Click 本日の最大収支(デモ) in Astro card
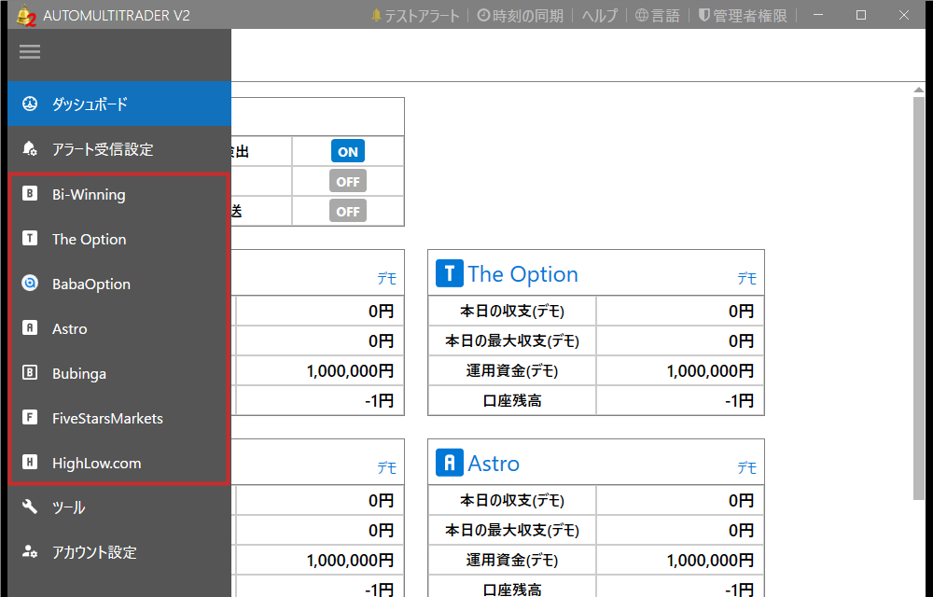The width and height of the screenshot is (933, 597). point(511,530)
